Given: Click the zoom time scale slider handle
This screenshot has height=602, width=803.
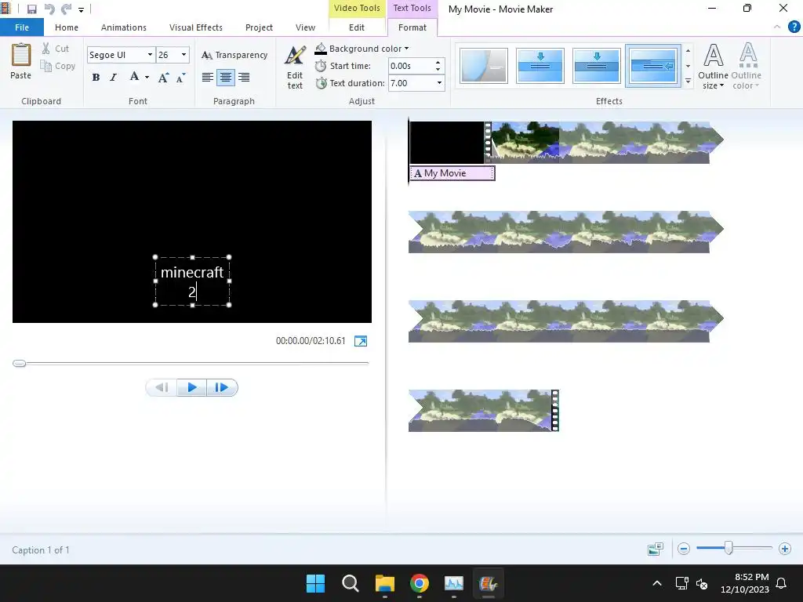Looking at the screenshot, I should click(x=729, y=548).
